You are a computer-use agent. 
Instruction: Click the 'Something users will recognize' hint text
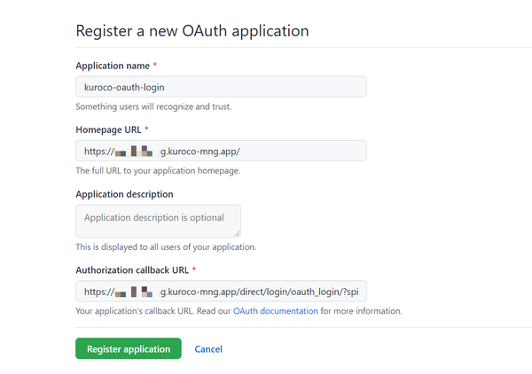click(x=153, y=107)
